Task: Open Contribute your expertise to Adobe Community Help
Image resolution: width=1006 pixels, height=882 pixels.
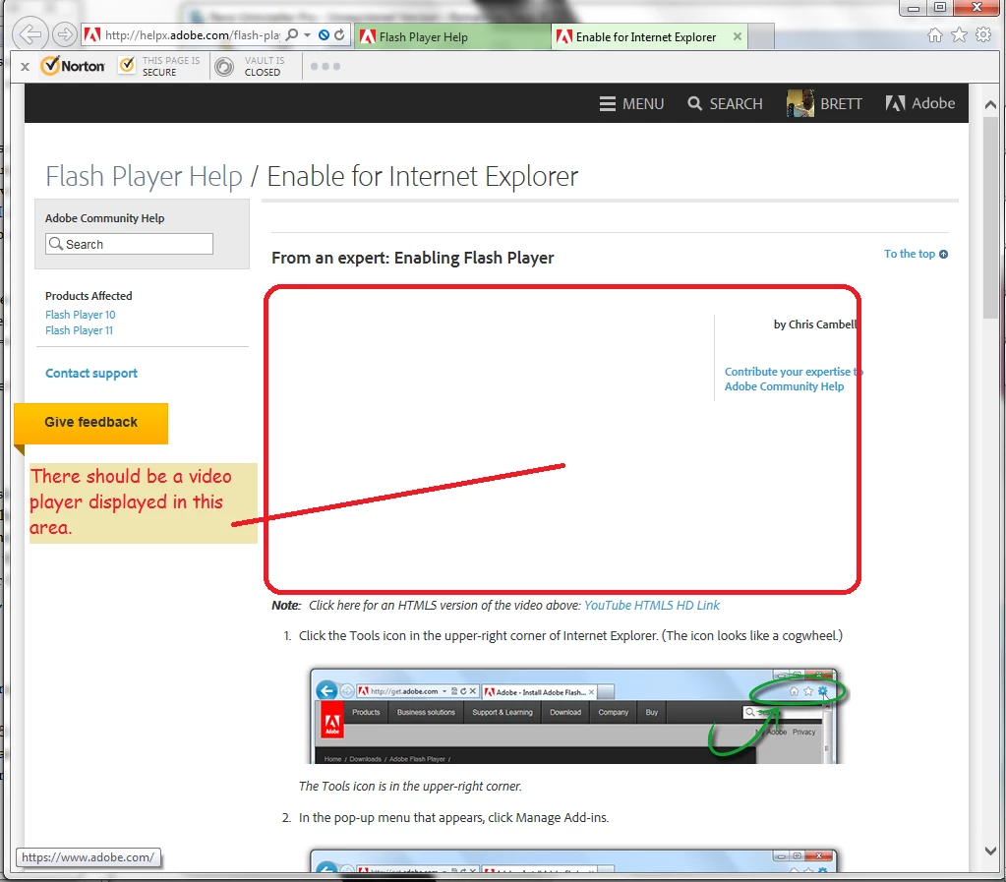Action: pyautogui.click(x=793, y=380)
